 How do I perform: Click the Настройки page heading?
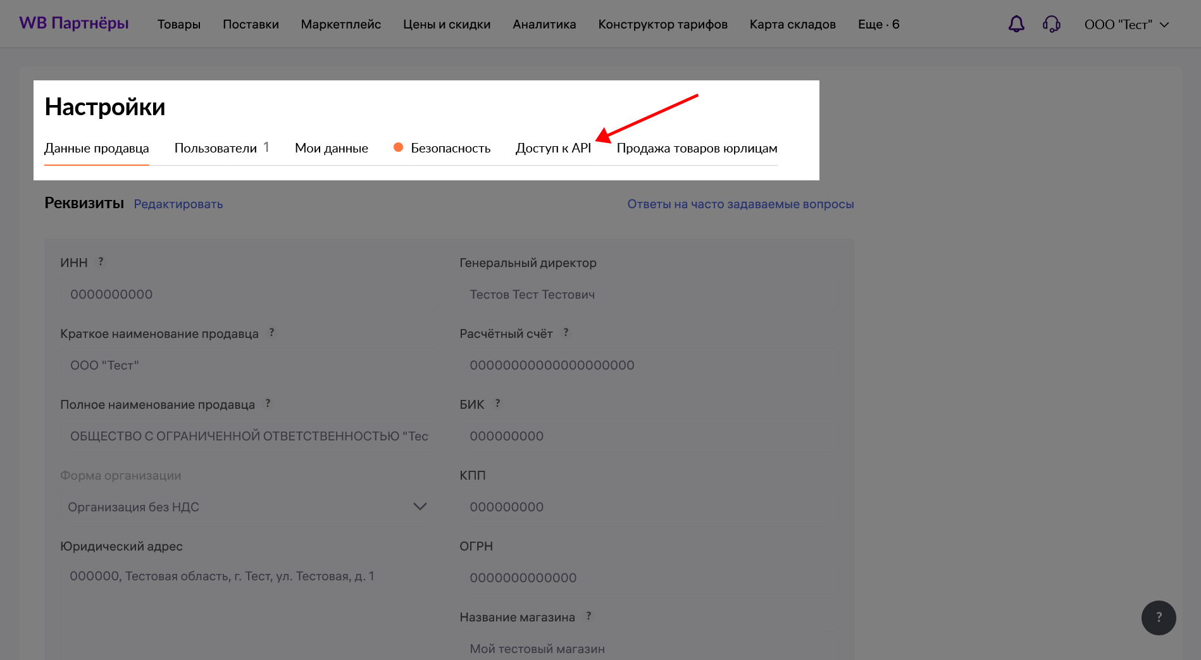click(x=105, y=107)
